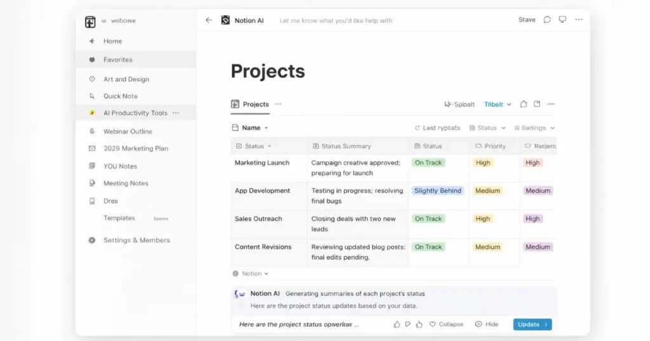Open the comments speech bubble icon
Screen dimensions: 650x341
(x=547, y=20)
